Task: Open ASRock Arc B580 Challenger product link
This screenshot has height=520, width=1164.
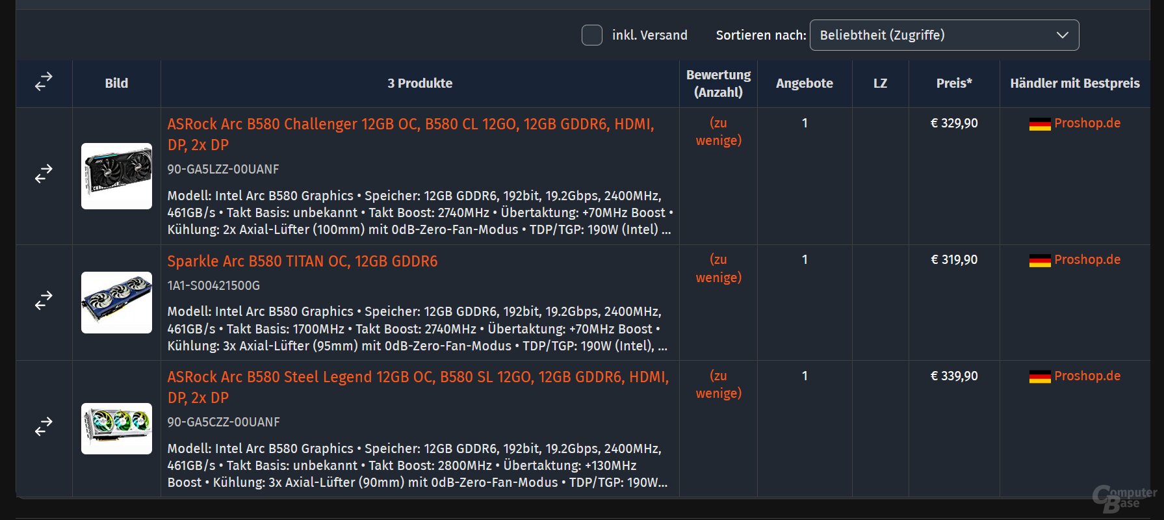Action: 411,134
